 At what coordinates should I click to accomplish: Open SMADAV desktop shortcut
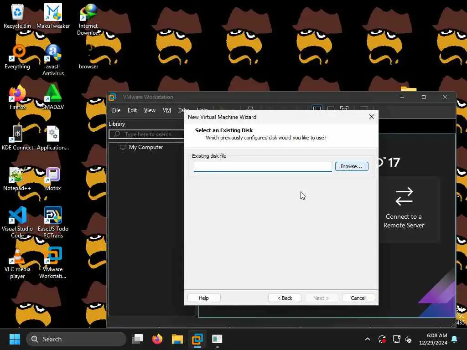point(53,98)
